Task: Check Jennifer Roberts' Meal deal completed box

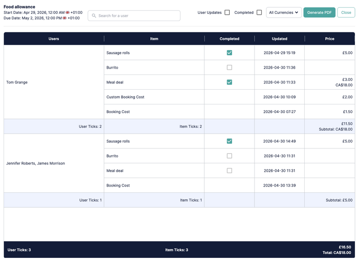Action: pyautogui.click(x=229, y=170)
